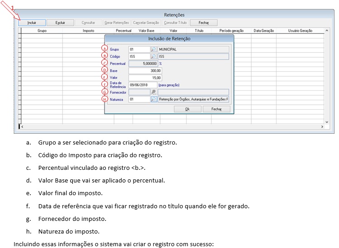Click the horizontal scroll-left arrow
The image size is (339, 248).
click(22, 126)
